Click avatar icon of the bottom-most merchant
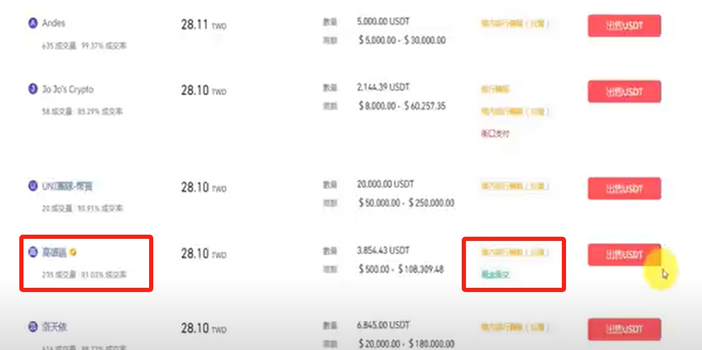Viewport: 702px width, 350px height. coord(32,327)
